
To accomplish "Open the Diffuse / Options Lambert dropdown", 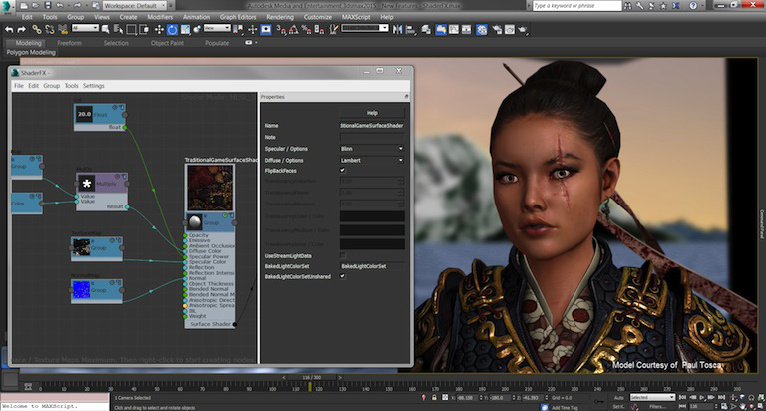I will pyautogui.click(x=372, y=160).
